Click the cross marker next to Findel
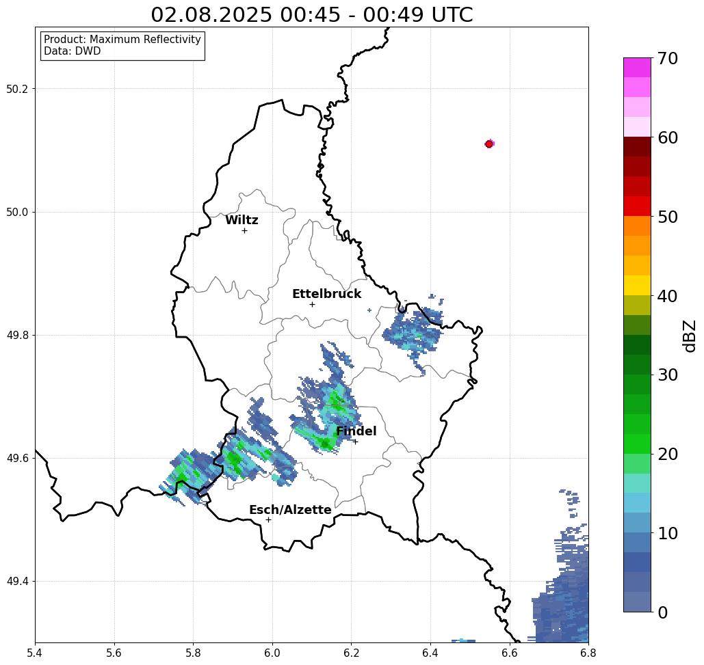This screenshot has height=665, width=704. click(x=355, y=442)
